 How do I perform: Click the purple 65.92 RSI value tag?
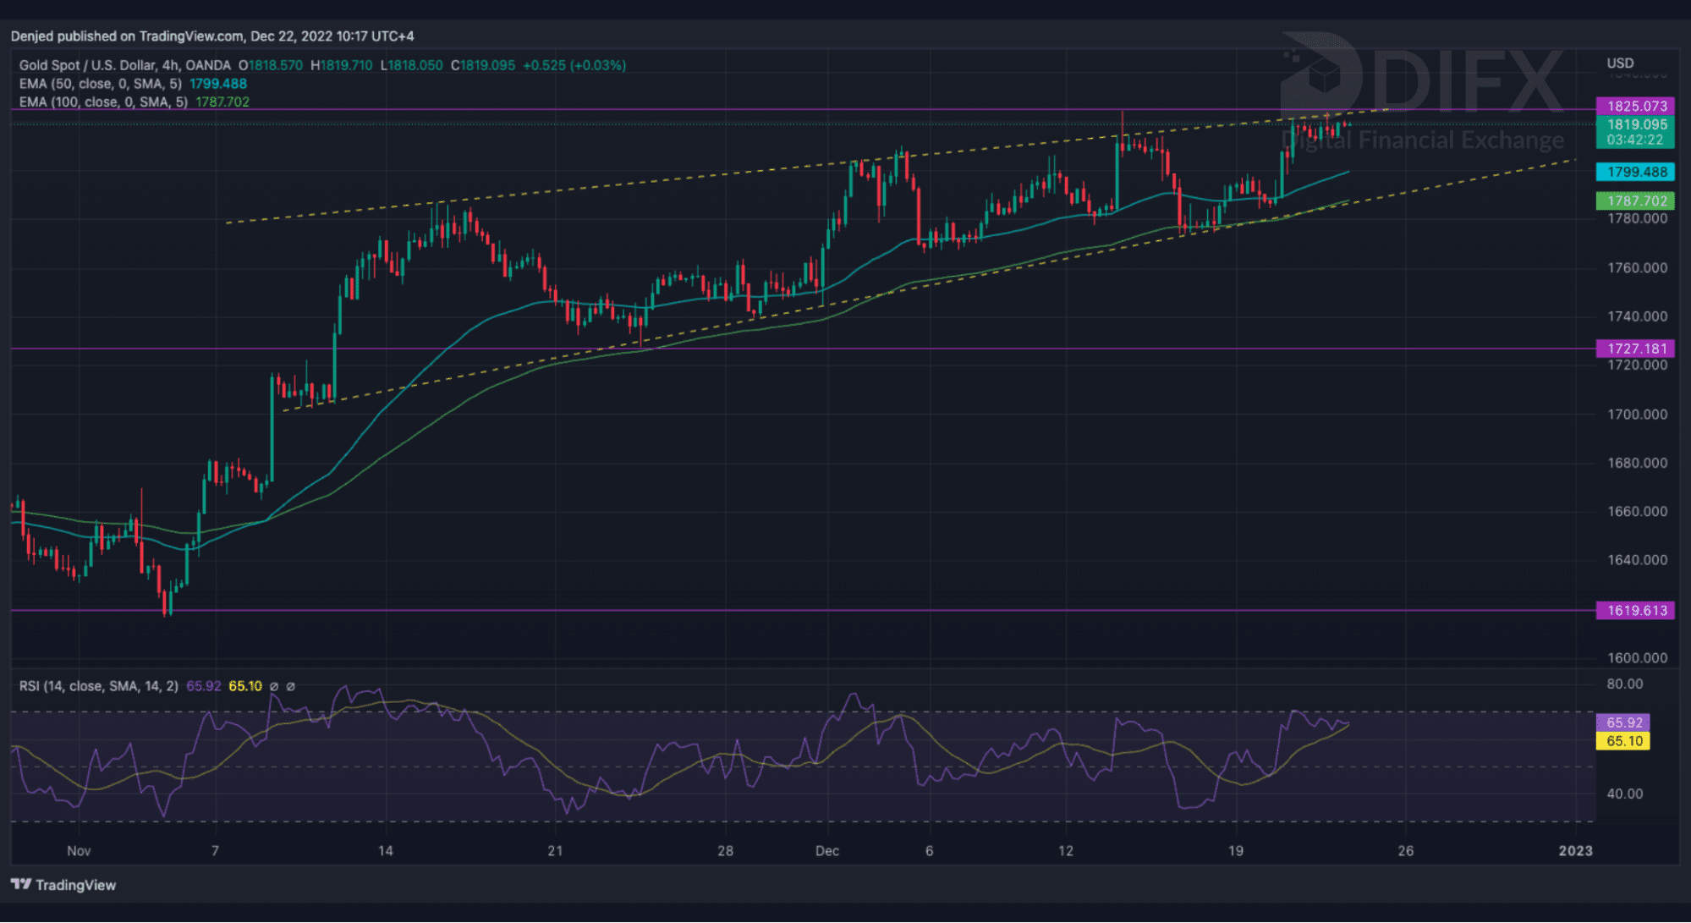(1622, 722)
